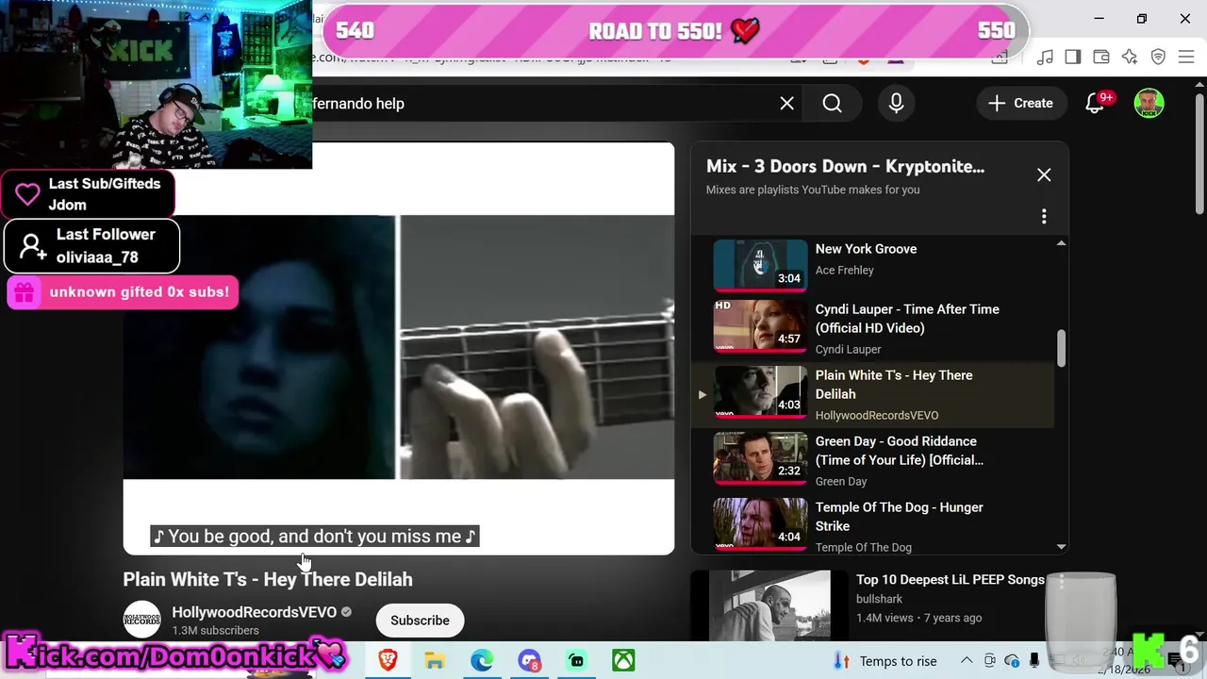Open Green Day Good Riddance title
Viewport: 1207px width, 679px height.
coord(899,451)
